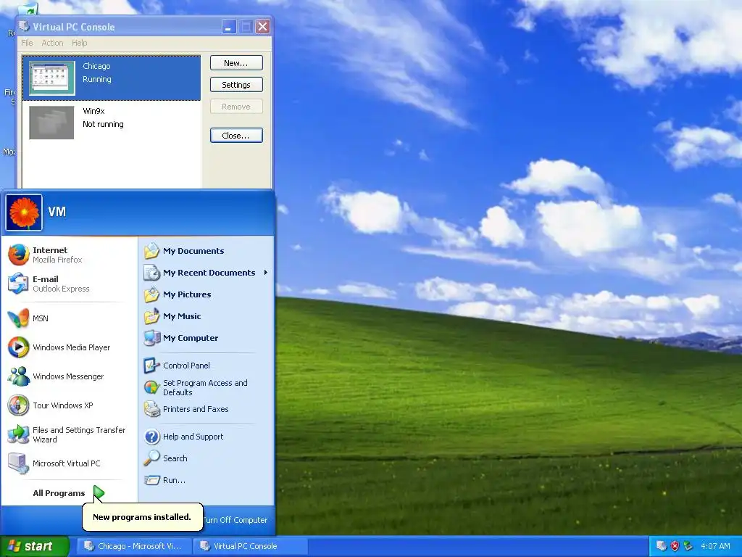Open Action menu in Virtual PC Console
Screen dimensions: 742x557
[52, 43]
